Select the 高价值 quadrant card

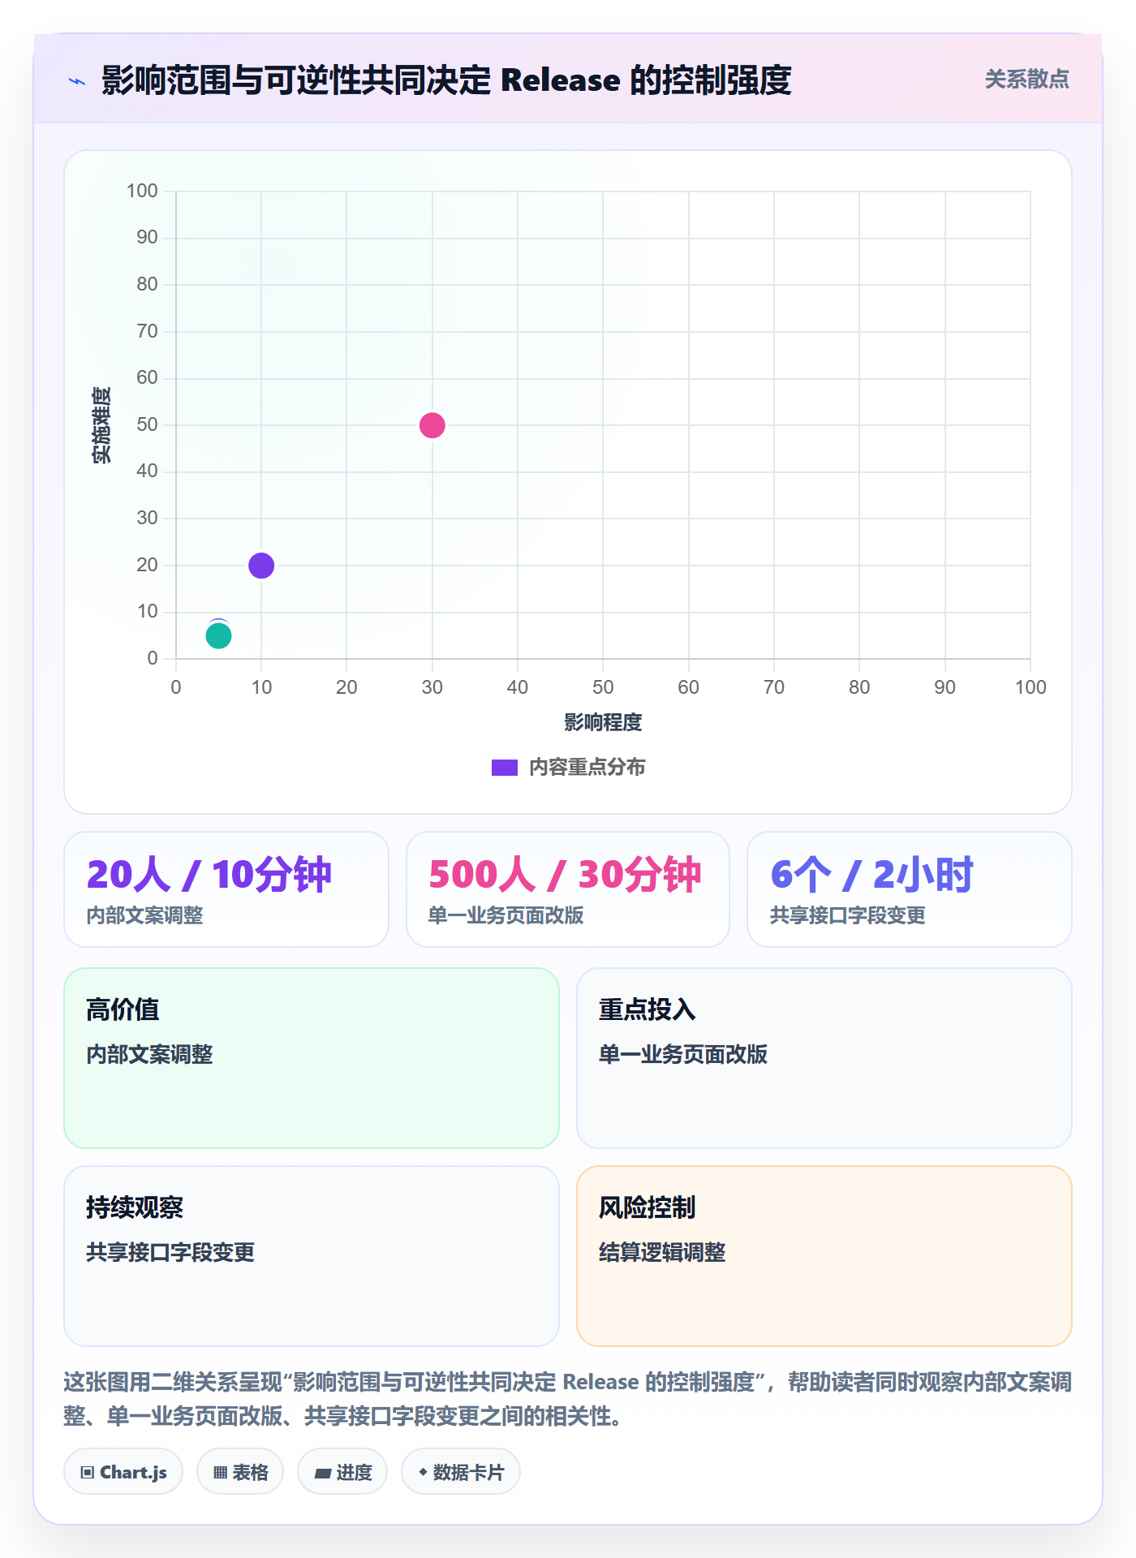pos(312,1058)
